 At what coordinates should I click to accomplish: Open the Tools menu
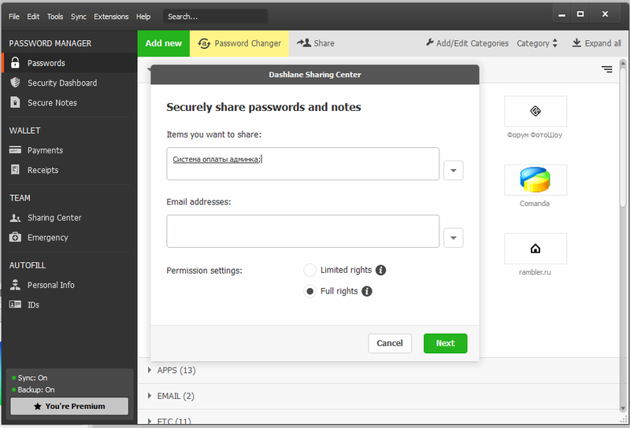click(55, 17)
